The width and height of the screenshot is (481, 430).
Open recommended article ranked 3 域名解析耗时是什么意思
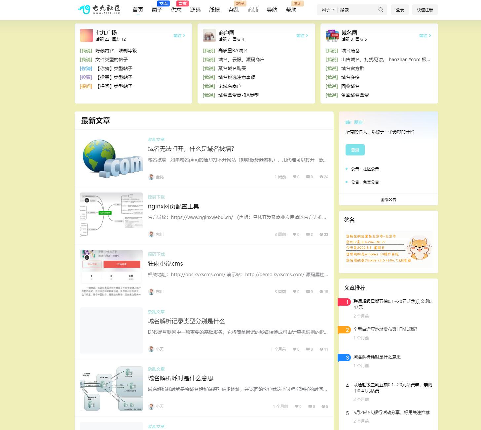tap(377, 357)
